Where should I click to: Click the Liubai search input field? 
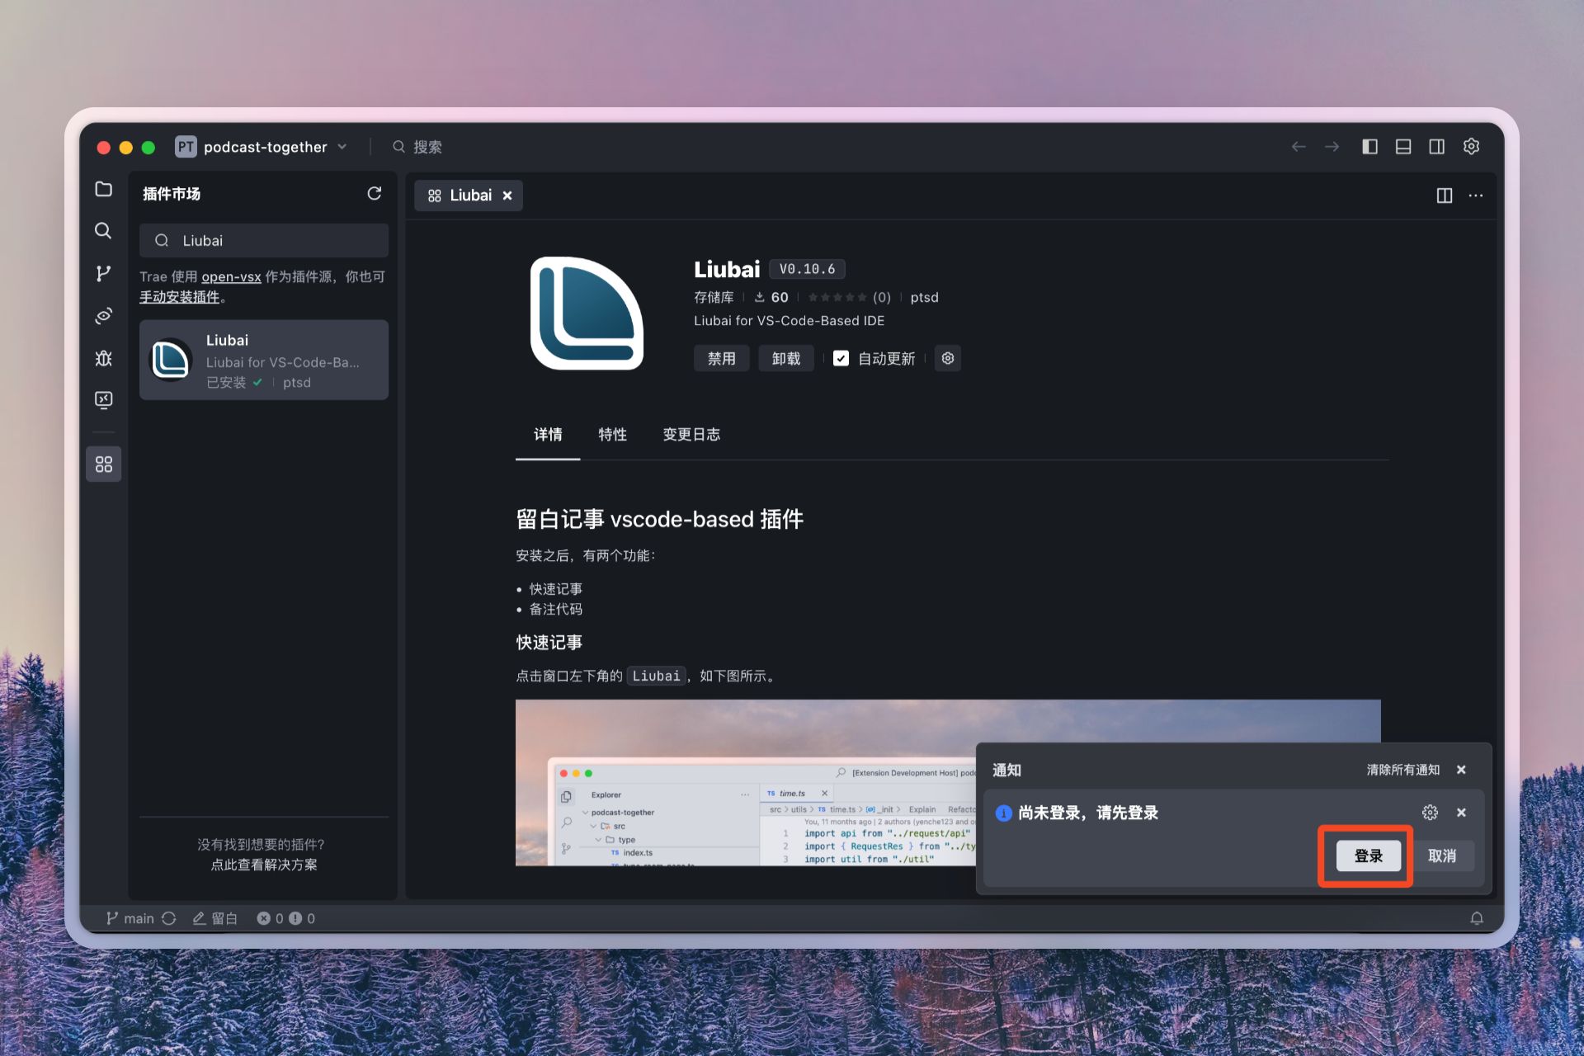(x=264, y=240)
